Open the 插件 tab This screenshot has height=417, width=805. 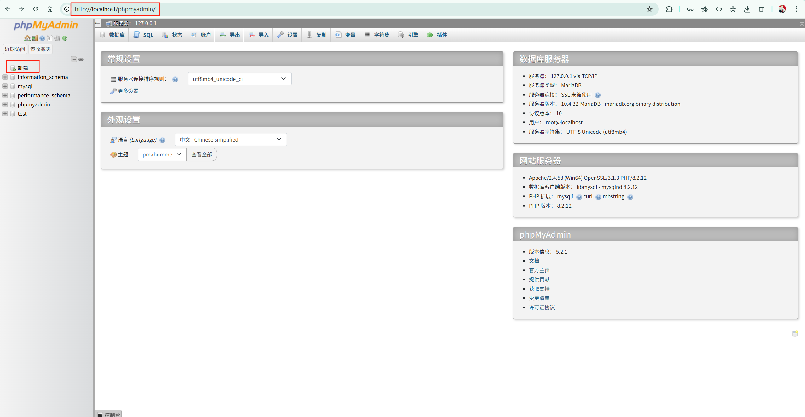437,35
